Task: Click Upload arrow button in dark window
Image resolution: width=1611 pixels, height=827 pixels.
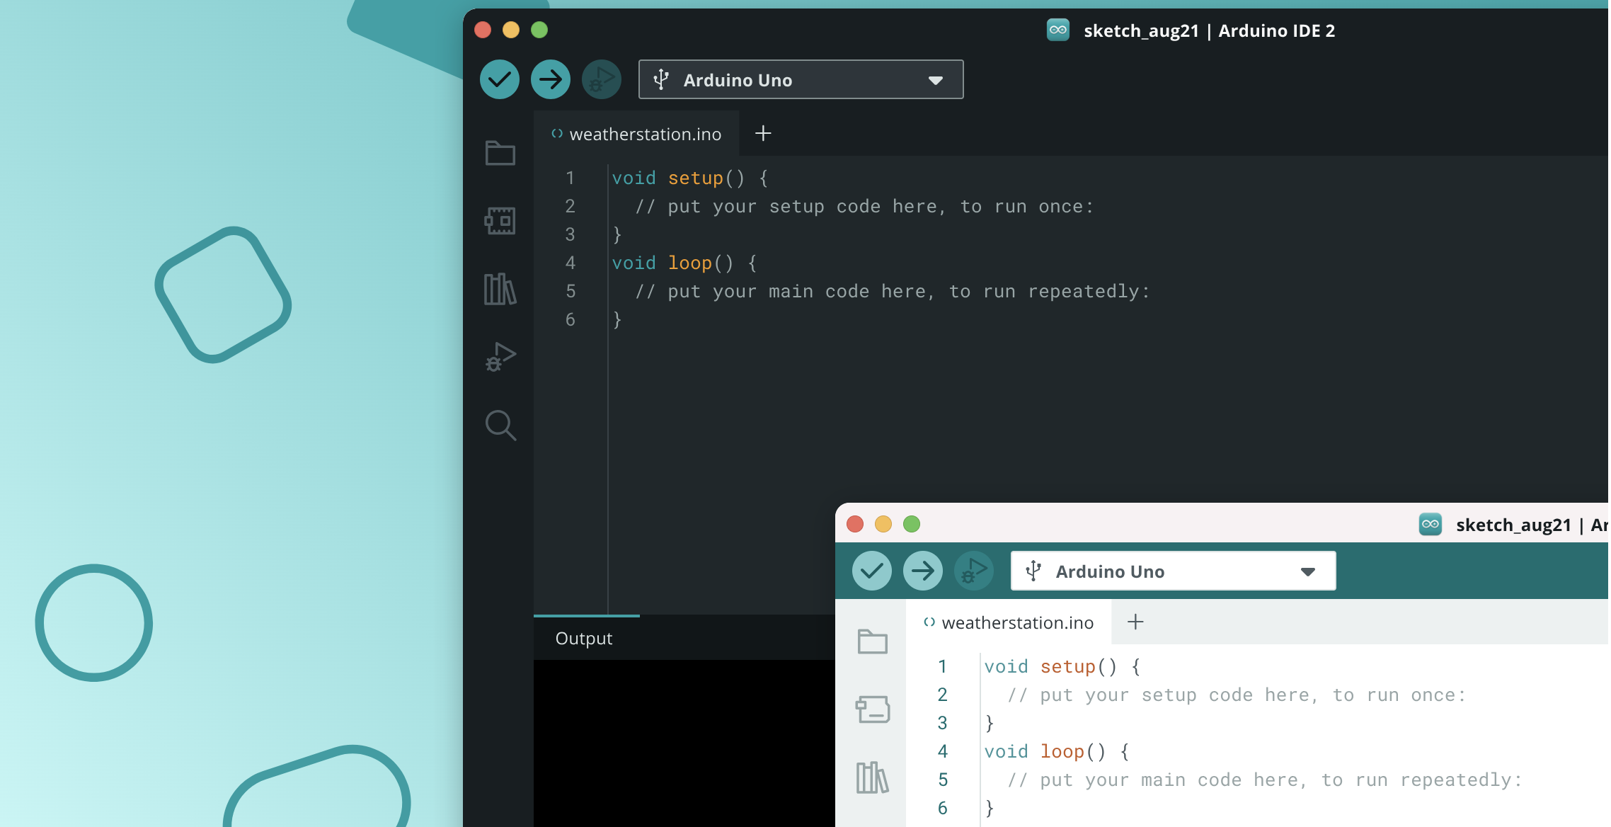Action: [551, 79]
